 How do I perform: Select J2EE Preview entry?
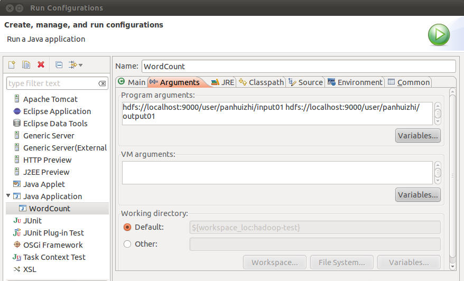46,172
